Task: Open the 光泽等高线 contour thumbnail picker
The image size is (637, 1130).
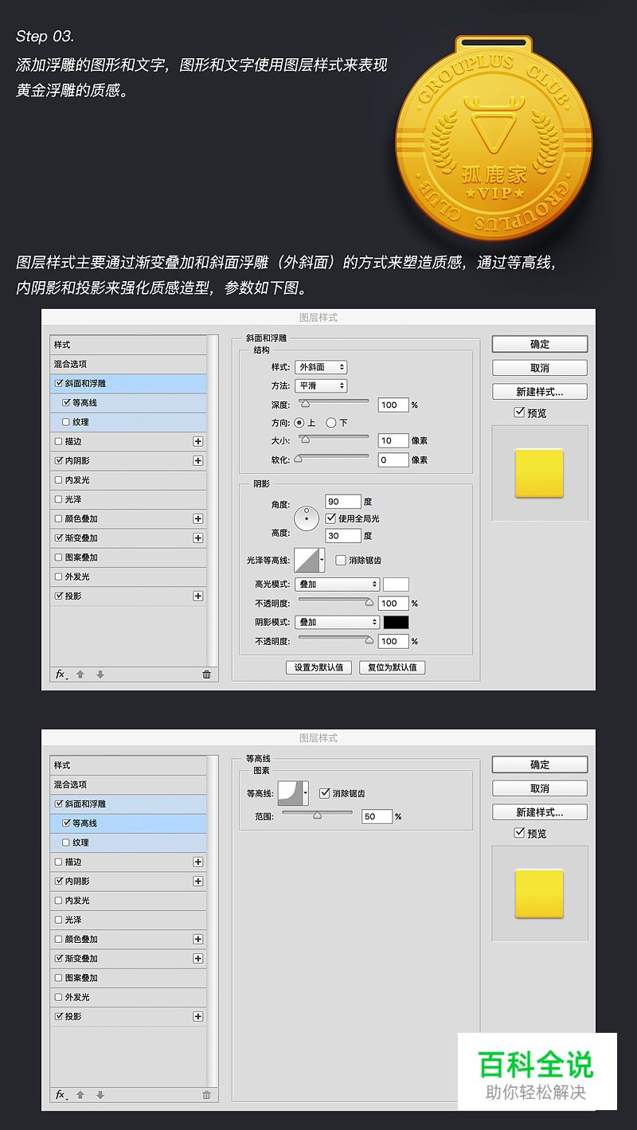Action: 309,560
